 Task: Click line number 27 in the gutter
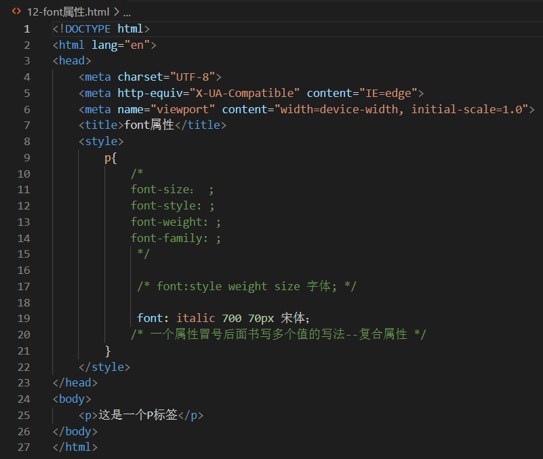tap(24, 447)
